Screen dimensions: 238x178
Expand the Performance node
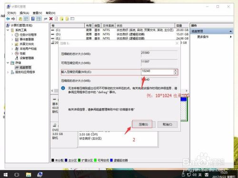[x=12, y=53]
